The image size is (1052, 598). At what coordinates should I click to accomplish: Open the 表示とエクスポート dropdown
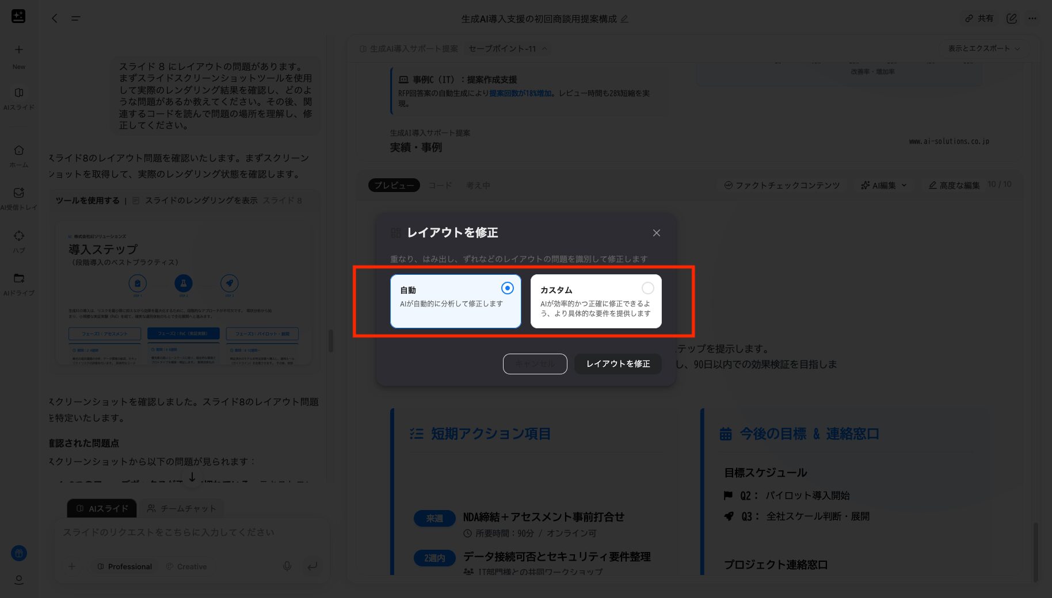(x=985, y=49)
